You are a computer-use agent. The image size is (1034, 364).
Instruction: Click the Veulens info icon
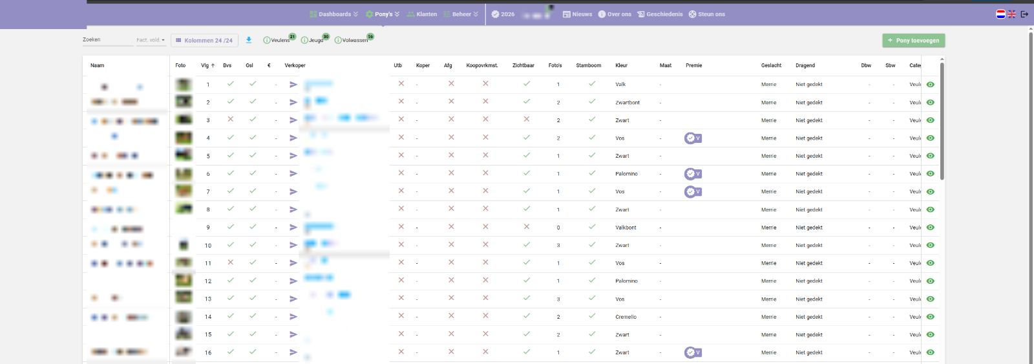[x=266, y=40]
